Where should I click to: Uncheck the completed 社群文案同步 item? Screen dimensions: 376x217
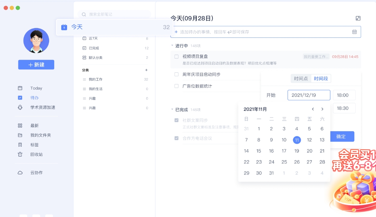(176, 120)
